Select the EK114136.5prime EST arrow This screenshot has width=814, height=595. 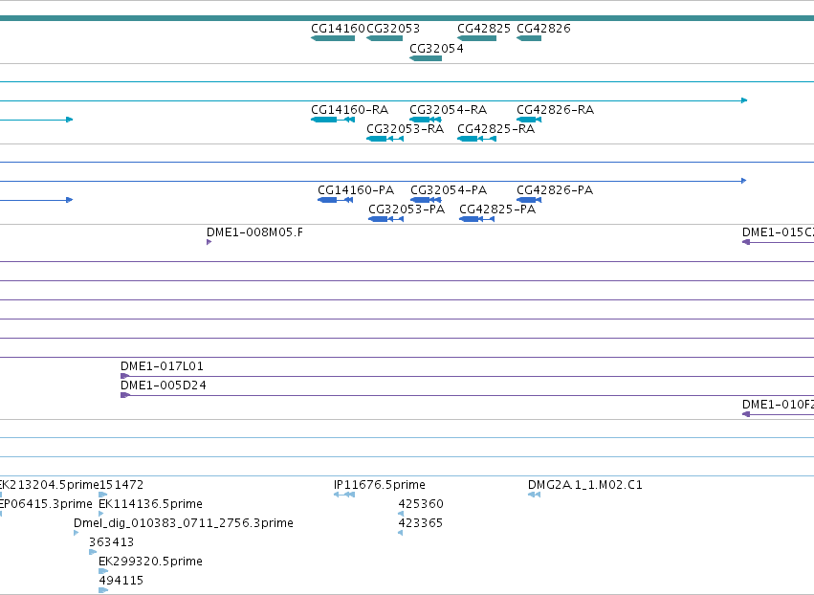click(x=100, y=514)
